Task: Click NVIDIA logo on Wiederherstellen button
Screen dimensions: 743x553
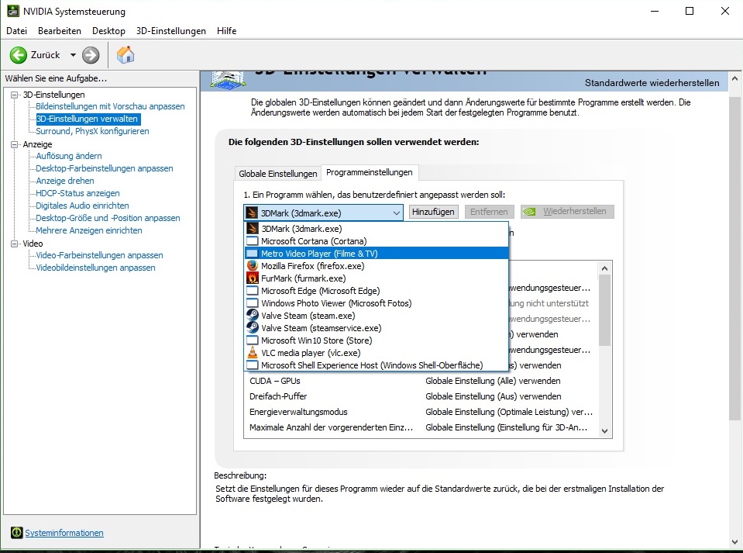Action: 529,212
